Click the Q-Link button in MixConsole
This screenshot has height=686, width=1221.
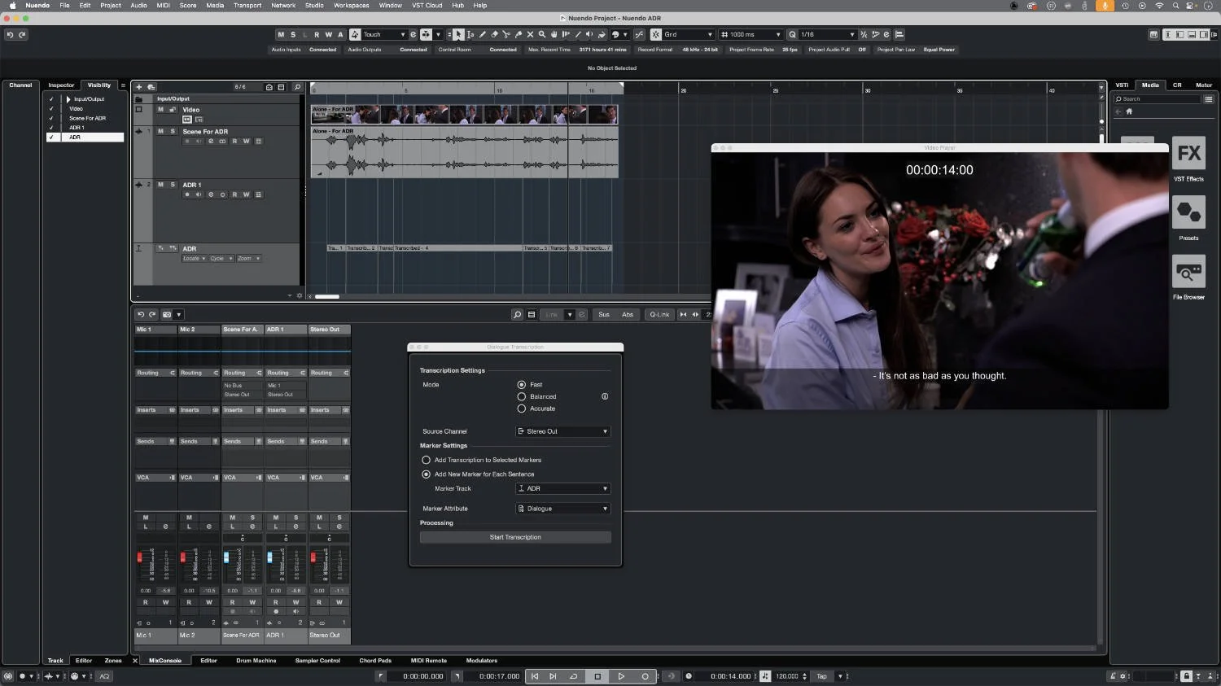click(x=659, y=314)
